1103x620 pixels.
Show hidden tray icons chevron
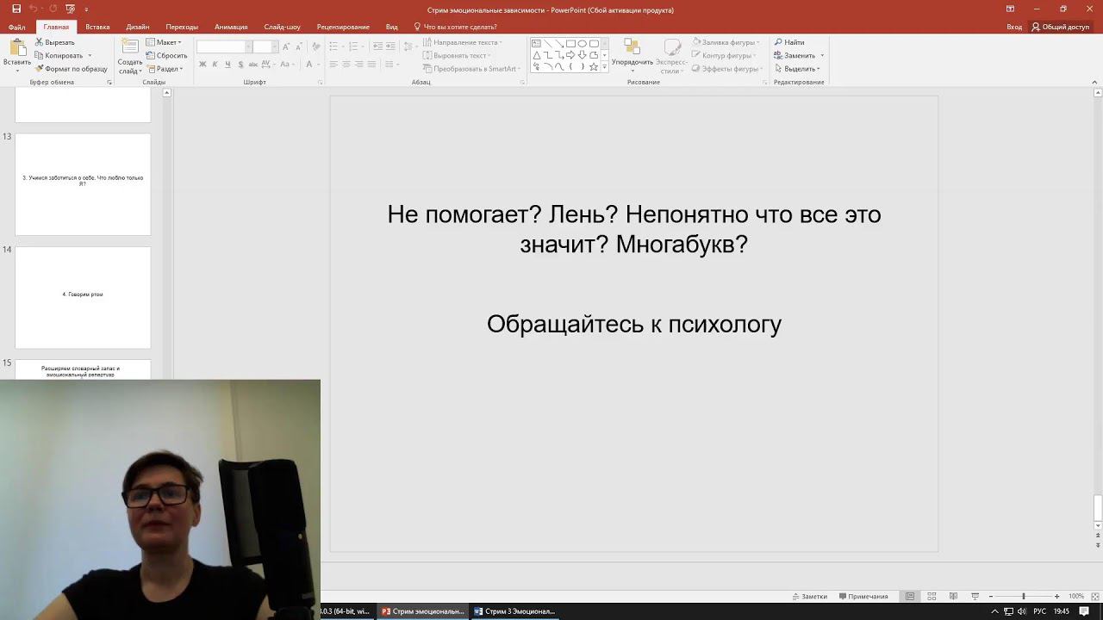click(995, 611)
